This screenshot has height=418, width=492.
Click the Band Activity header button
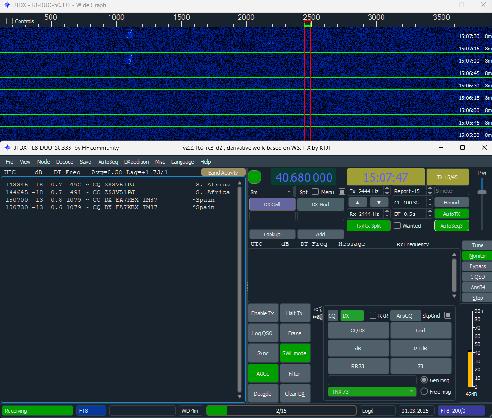tap(223, 172)
